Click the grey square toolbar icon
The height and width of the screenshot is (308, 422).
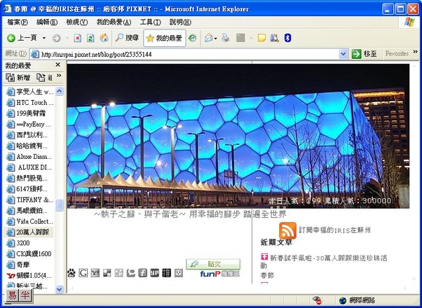click(241, 38)
